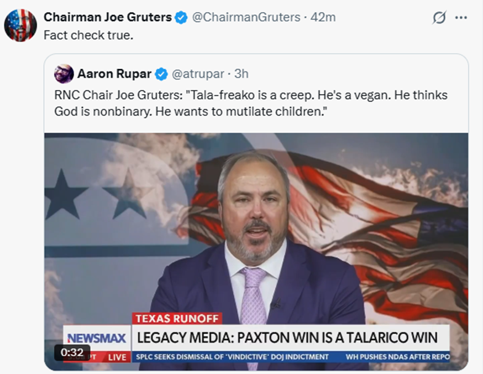Click the LIVE indicator in video

[117, 357]
